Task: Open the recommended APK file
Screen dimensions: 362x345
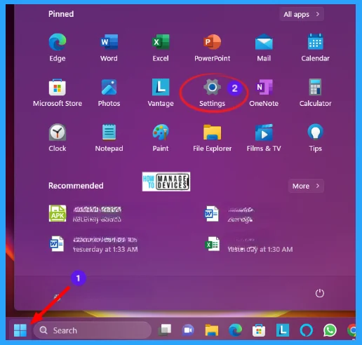Action: click(x=85, y=214)
